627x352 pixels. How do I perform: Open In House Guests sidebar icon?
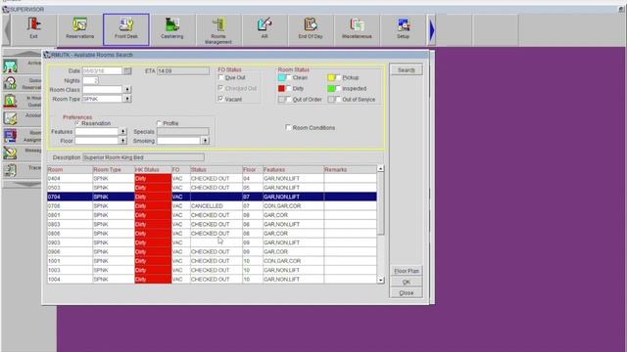click(x=11, y=101)
